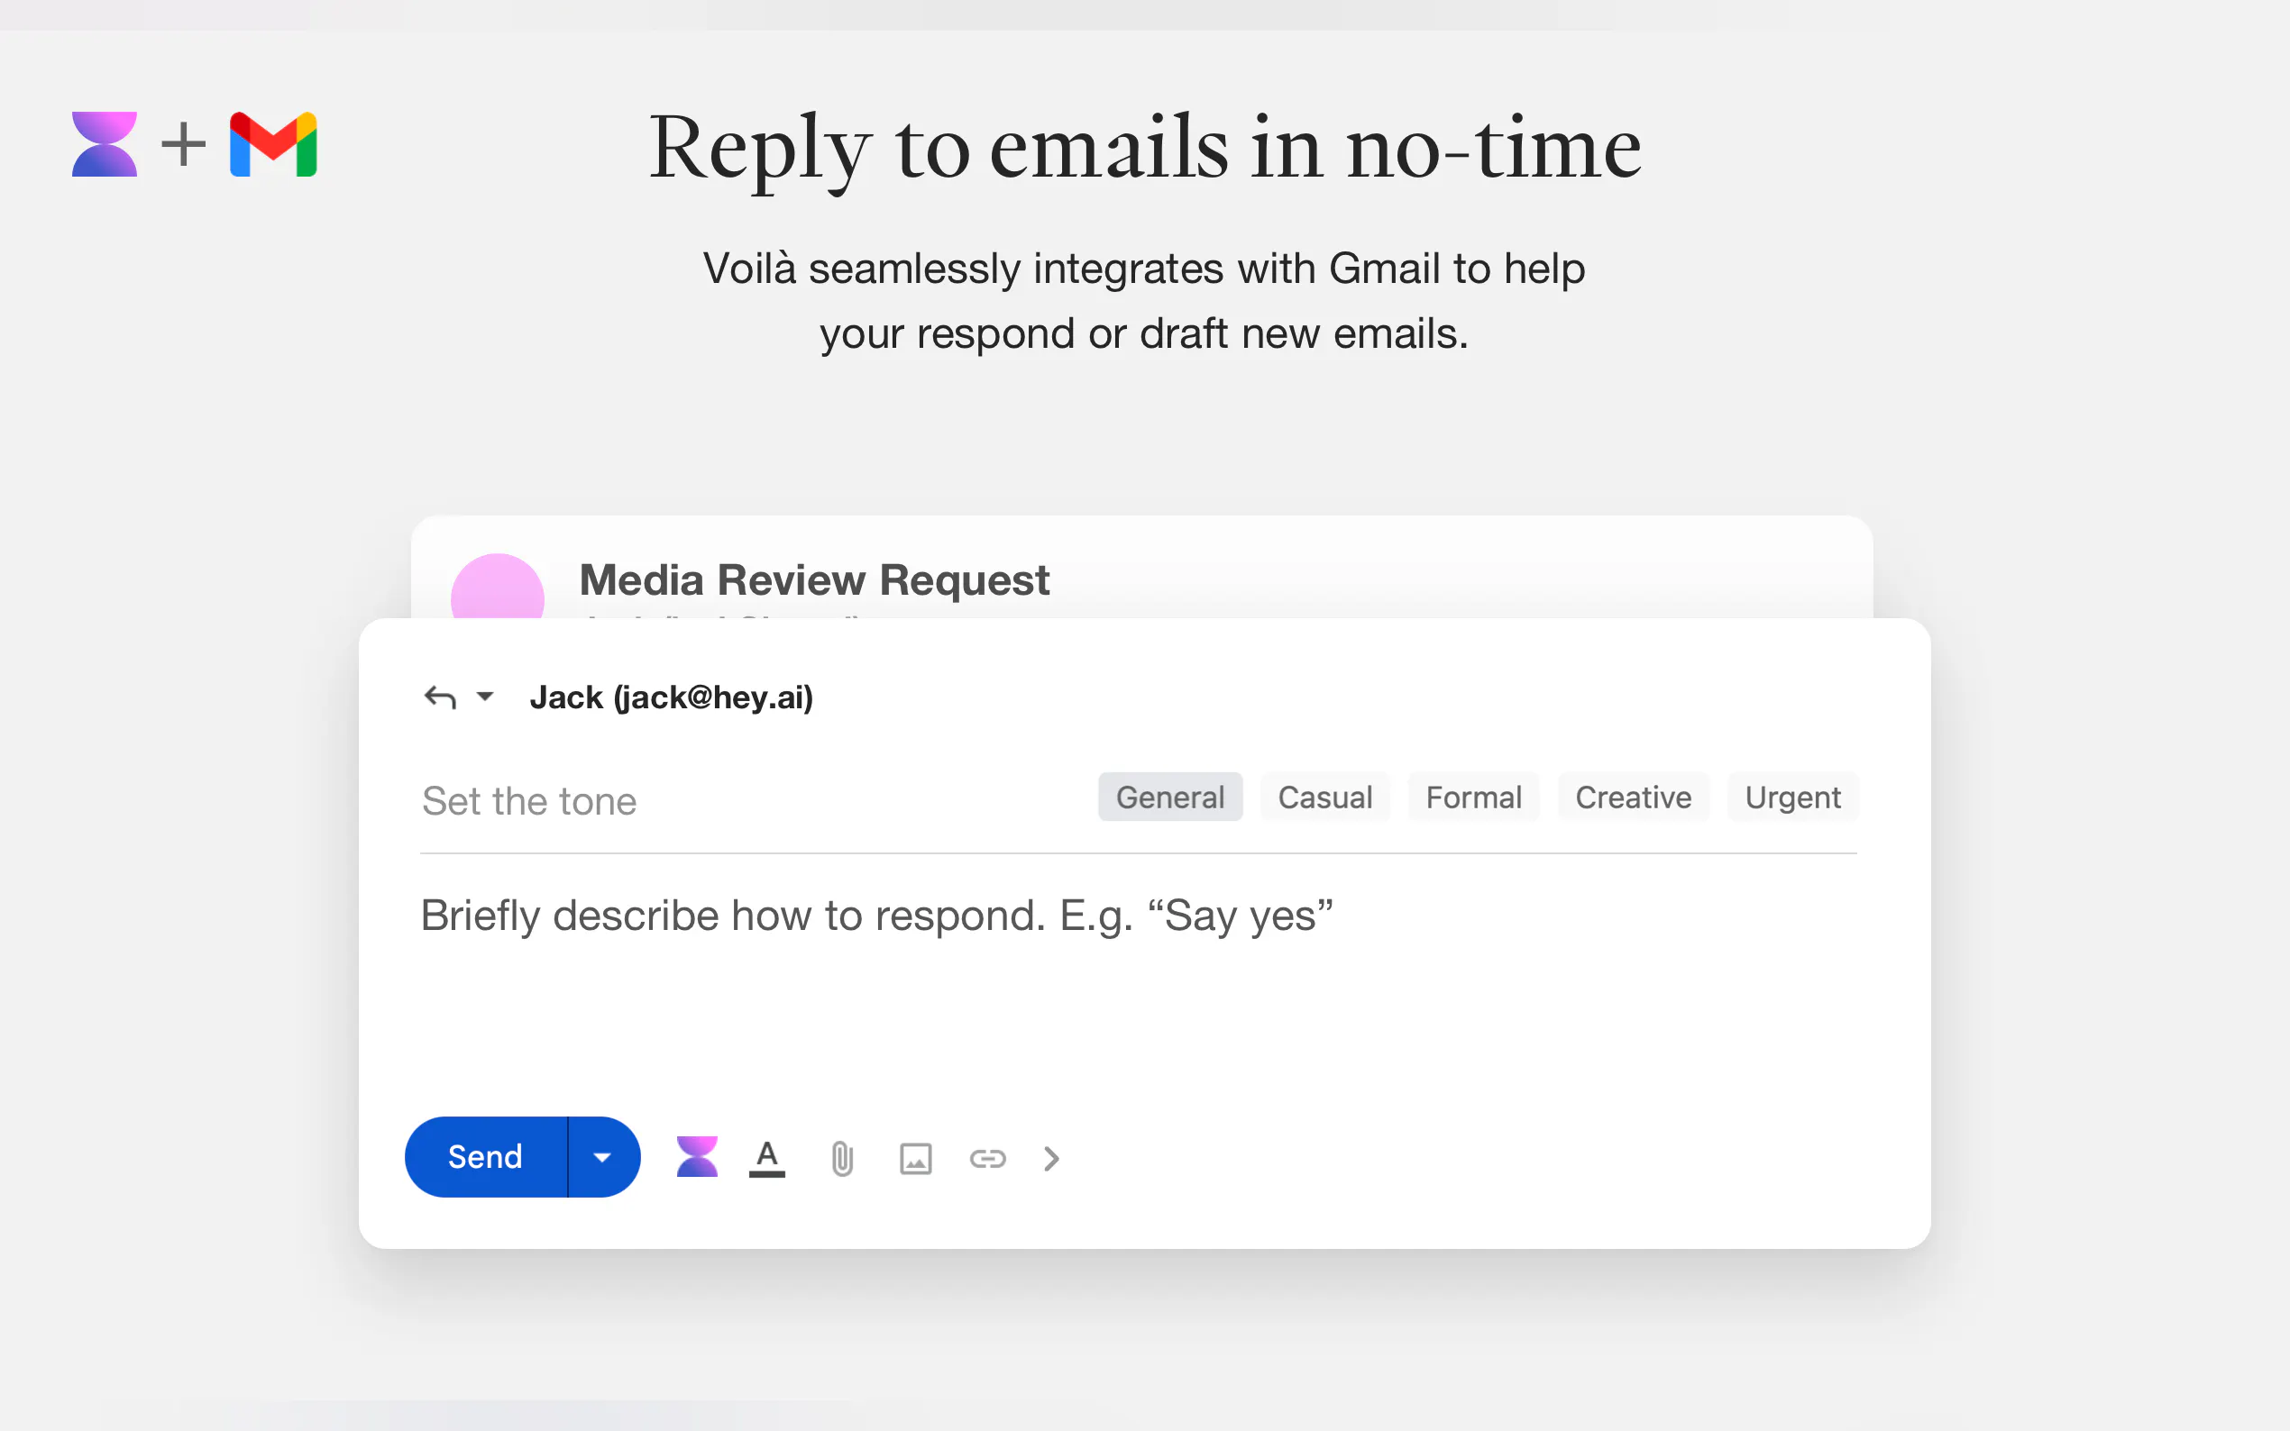The height and width of the screenshot is (1431, 2290).
Task: Click the reply arrow icon
Action: click(440, 697)
